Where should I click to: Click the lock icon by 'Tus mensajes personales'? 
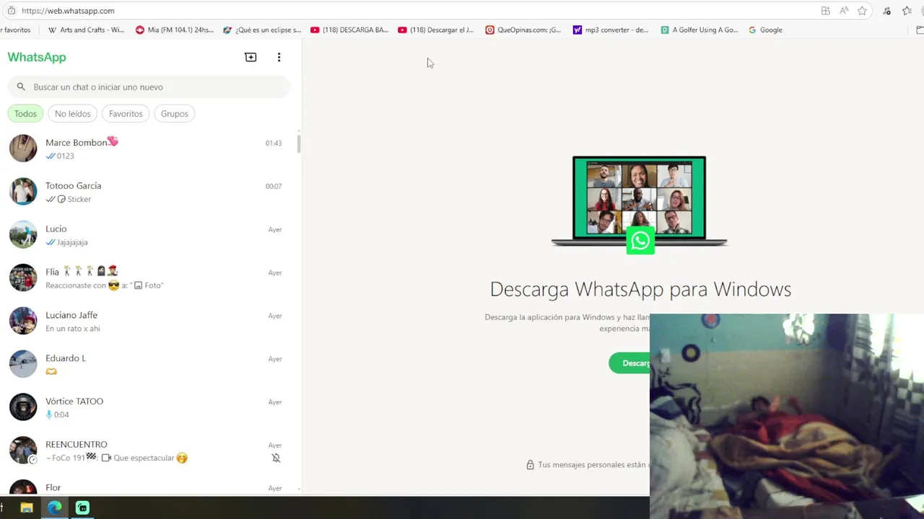[x=530, y=465]
